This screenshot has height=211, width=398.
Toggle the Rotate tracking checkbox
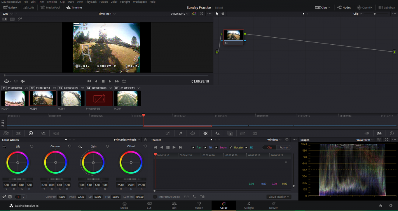click(231, 148)
